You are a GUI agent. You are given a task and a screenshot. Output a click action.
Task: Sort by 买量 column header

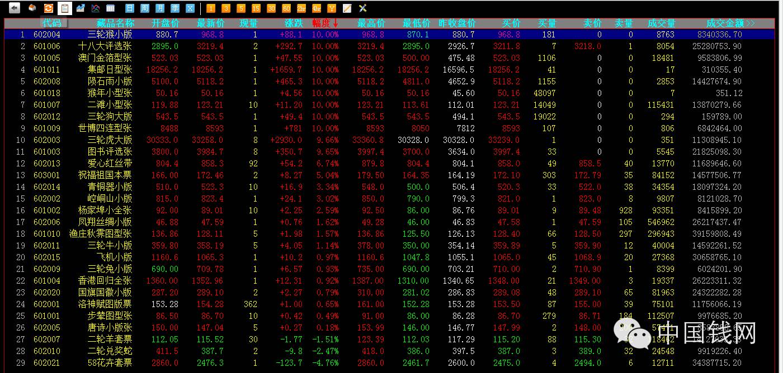pos(547,23)
